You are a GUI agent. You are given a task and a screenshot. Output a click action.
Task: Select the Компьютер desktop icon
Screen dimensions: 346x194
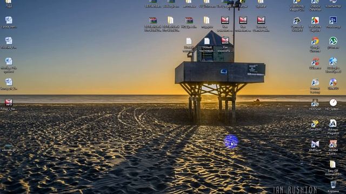[333, 4]
